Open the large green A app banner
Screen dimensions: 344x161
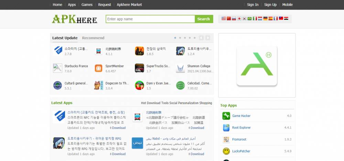click(x=257, y=66)
